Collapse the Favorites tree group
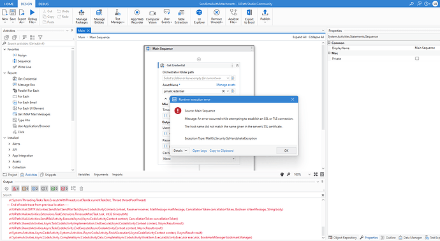The image size is (440, 241). 4,49
